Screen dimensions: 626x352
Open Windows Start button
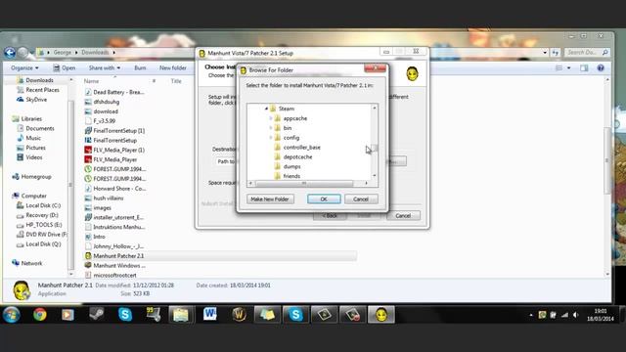[x=12, y=315]
